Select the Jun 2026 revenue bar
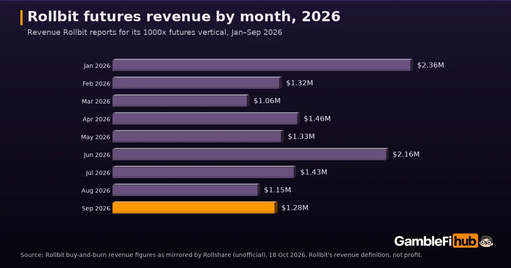Image resolution: width=511 pixels, height=268 pixels. pyautogui.click(x=250, y=154)
